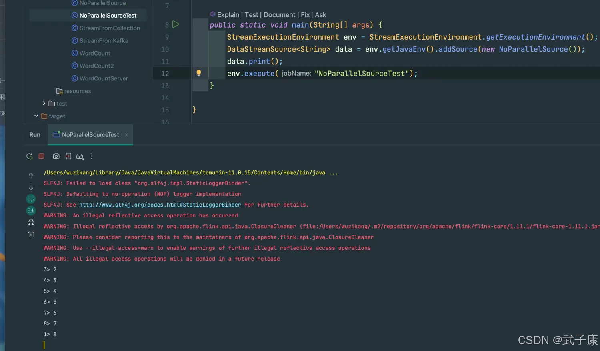The height and width of the screenshot is (351, 600).
Task: Open StreamFromCollection class
Action: click(106, 28)
